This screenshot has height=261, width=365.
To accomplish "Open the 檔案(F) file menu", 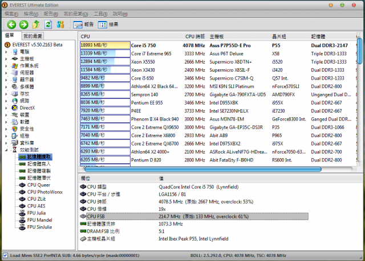I will pyautogui.click(x=11, y=14).
